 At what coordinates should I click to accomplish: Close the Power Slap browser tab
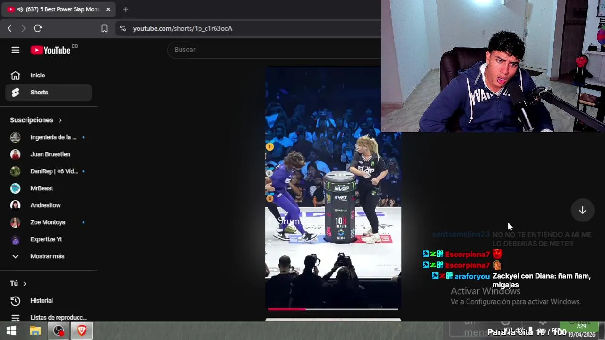(109, 9)
